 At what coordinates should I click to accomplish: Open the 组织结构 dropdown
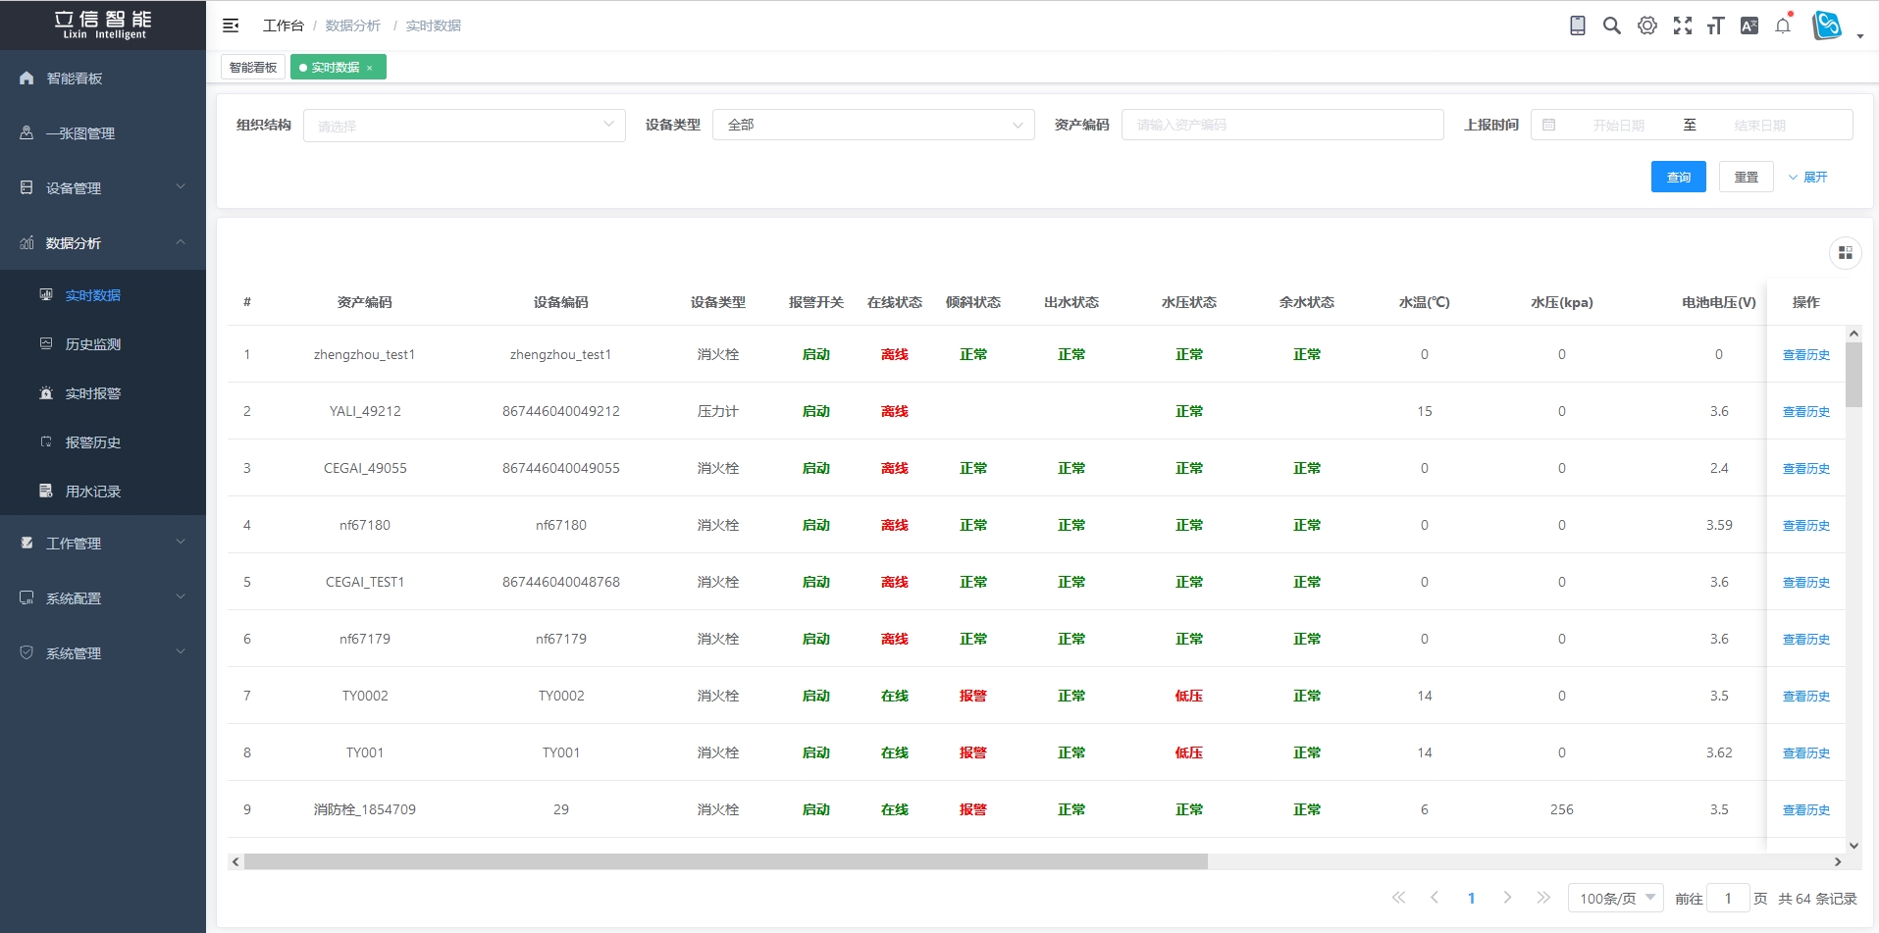click(x=464, y=126)
